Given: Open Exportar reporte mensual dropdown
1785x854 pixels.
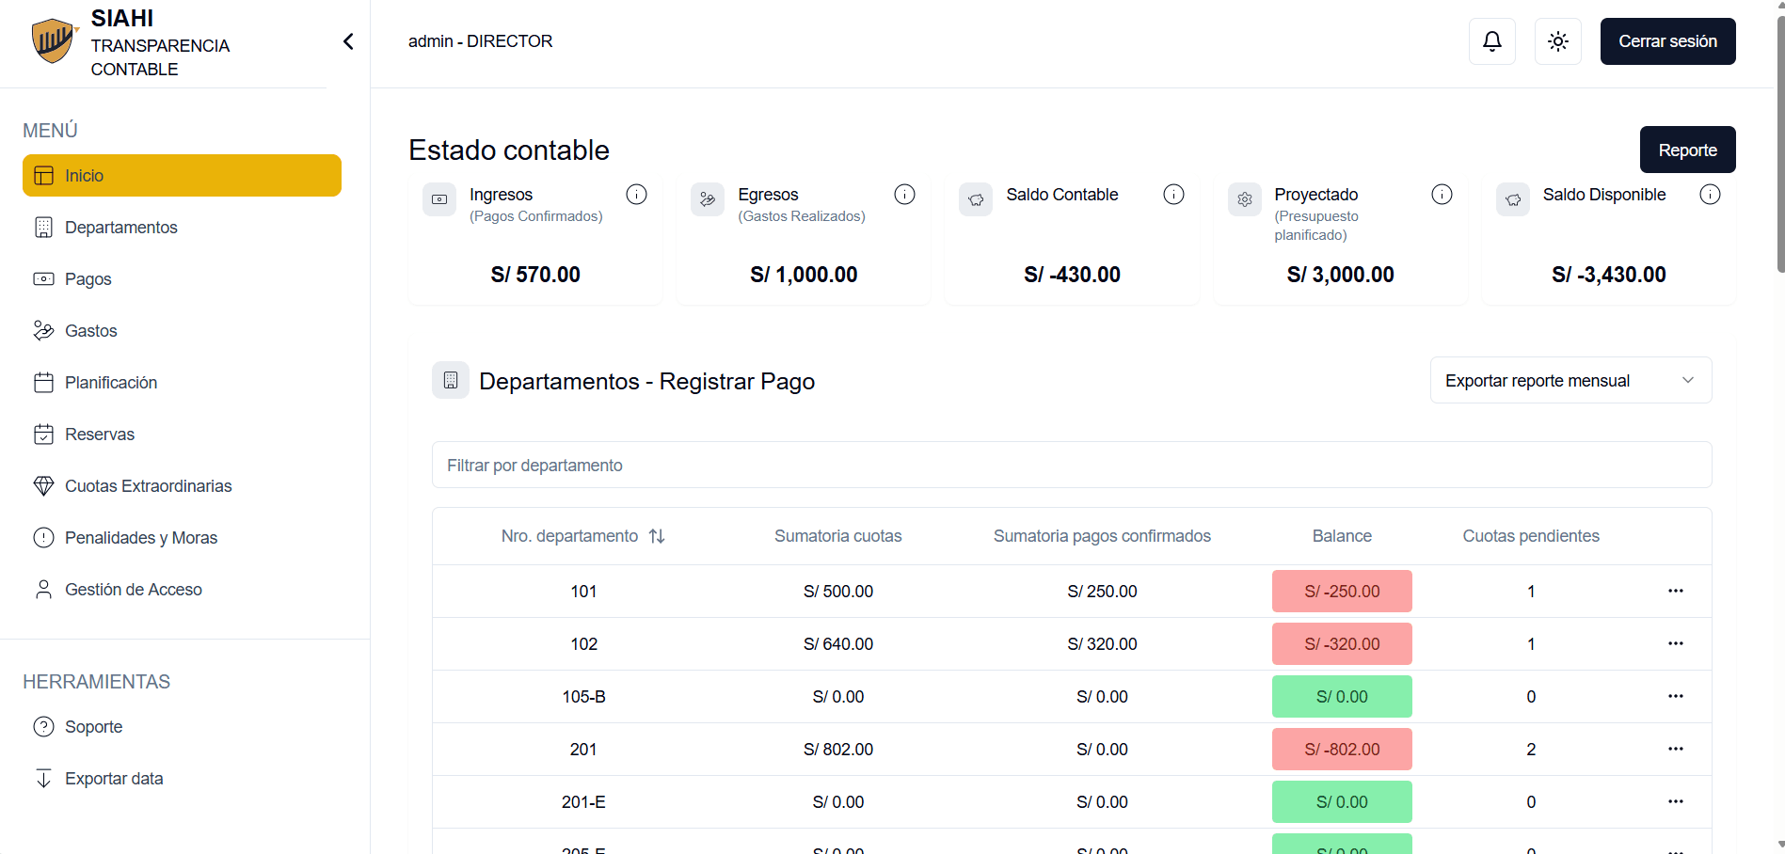Looking at the screenshot, I should point(1570,380).
